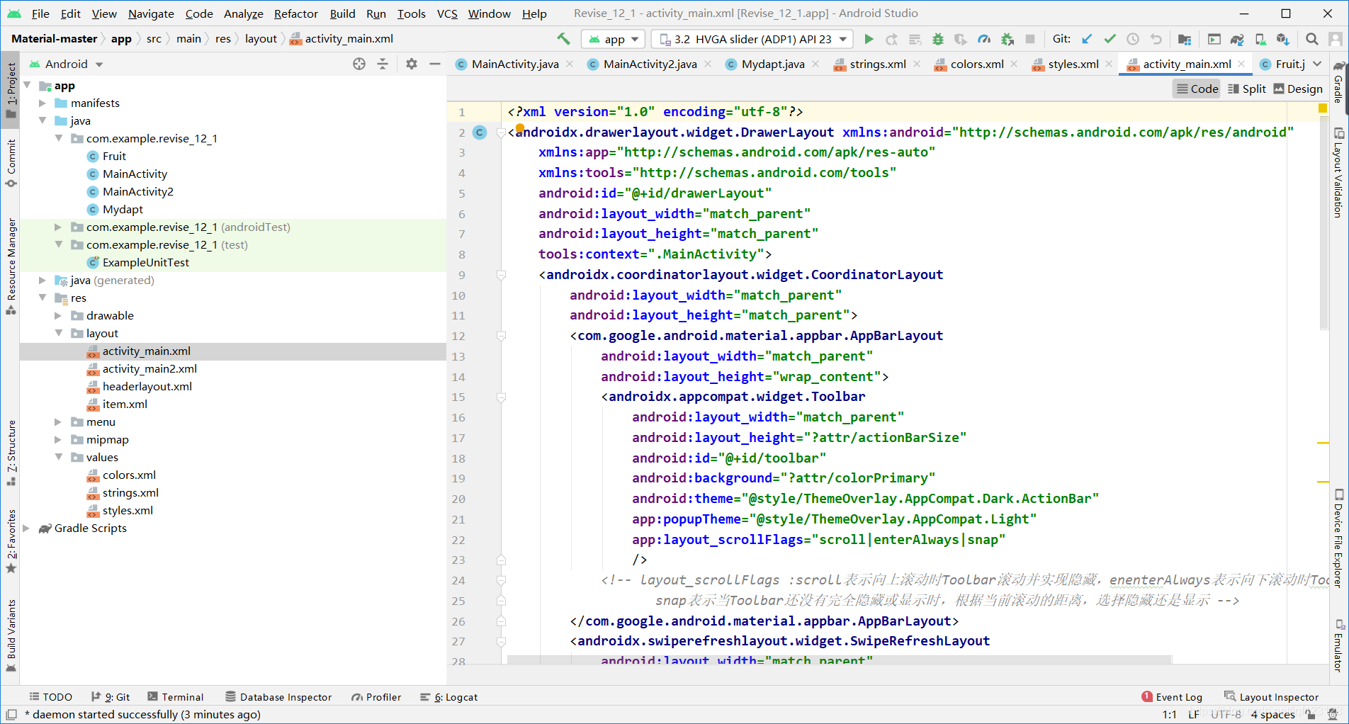Click yellow warning stripe marker in editor
Screen dimensions: 1349x724
[1323, 443]
